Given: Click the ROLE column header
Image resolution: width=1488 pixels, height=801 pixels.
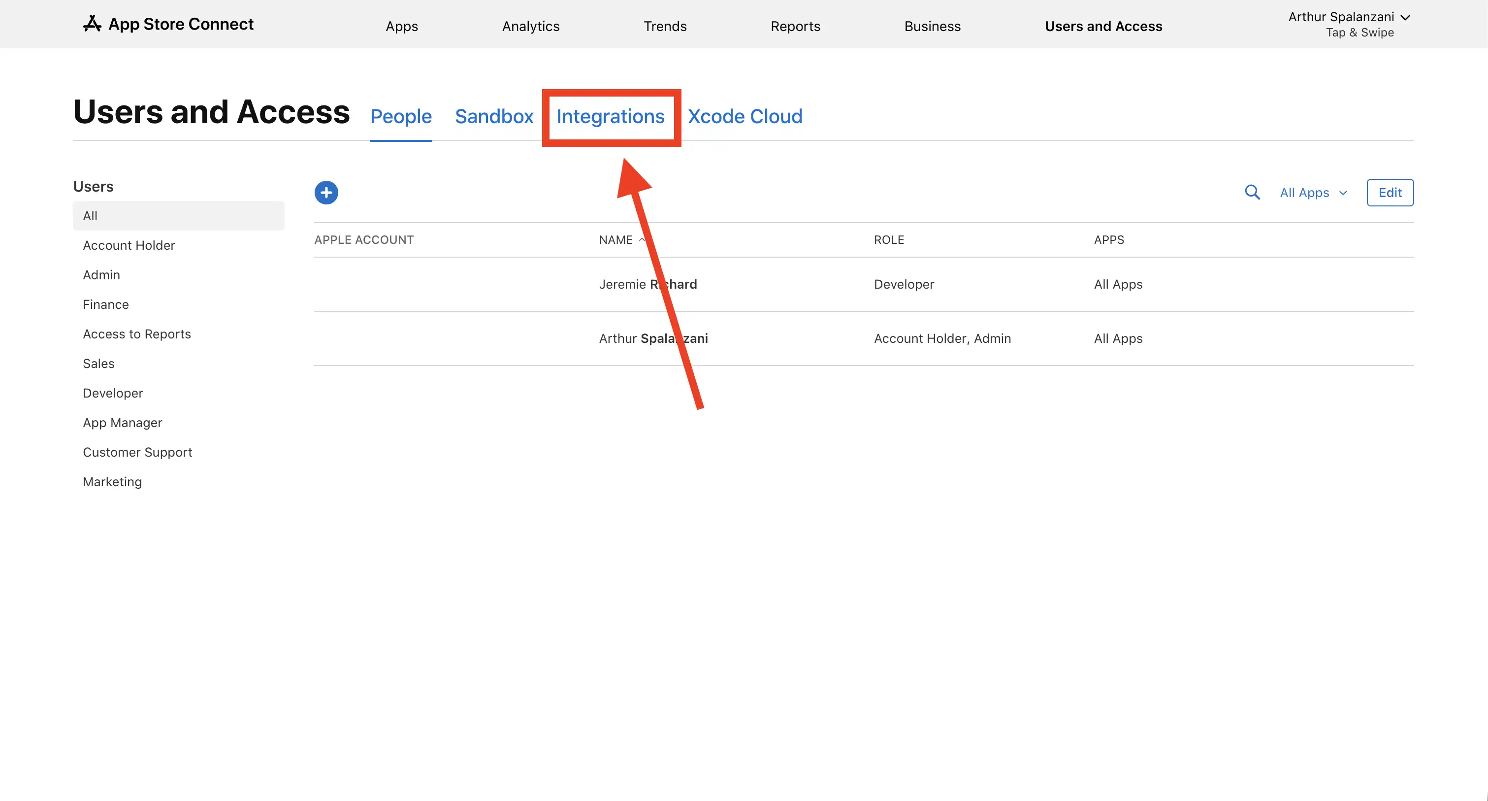Looking at the screenshot, I should [x=889, y=240].
